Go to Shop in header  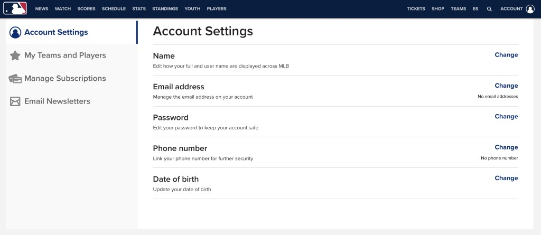tap(438, 9)
